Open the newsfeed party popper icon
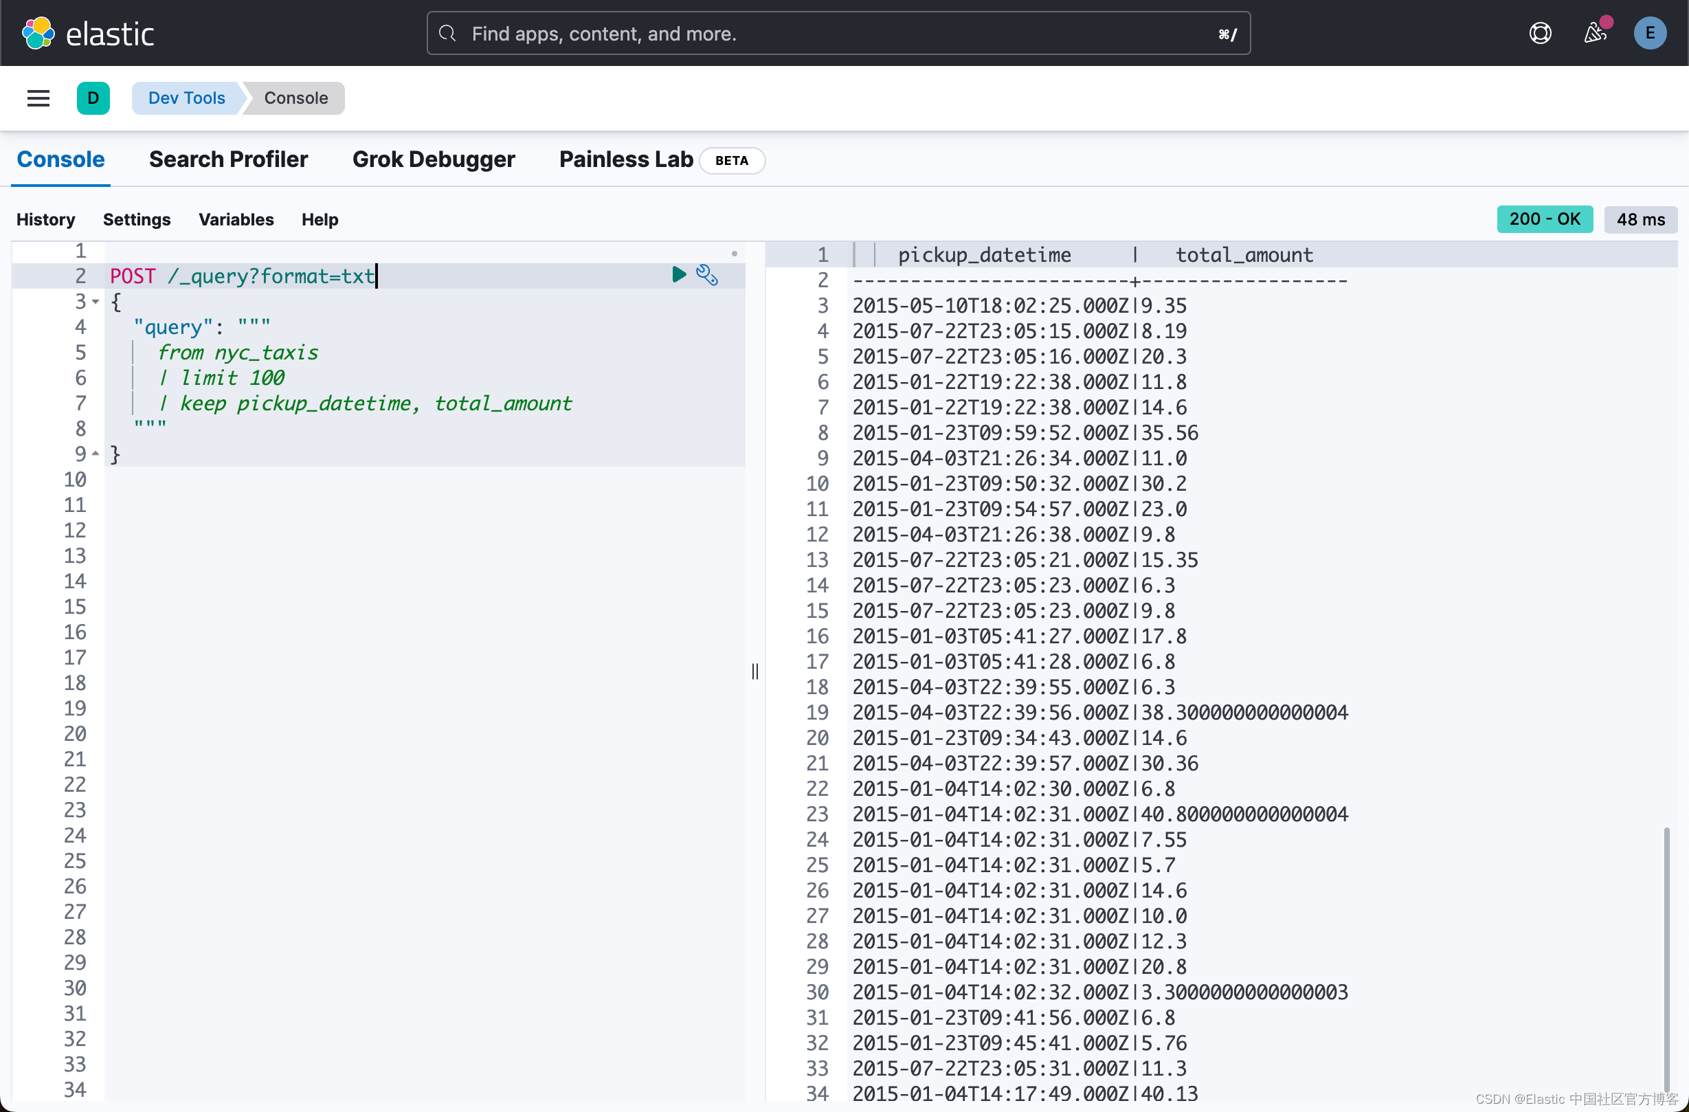Image resolution: width=1689 pixels, height=1112 pixels. pos(1596,34)
